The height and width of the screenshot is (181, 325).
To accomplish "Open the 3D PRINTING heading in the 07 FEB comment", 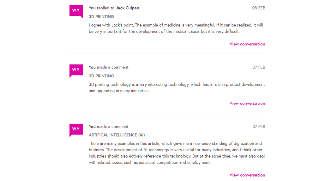I will point(101,76).
